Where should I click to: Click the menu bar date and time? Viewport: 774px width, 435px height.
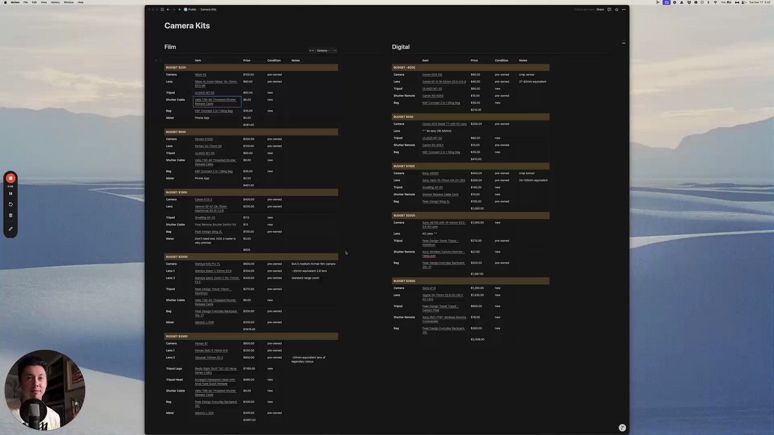(x=759, y=2)
